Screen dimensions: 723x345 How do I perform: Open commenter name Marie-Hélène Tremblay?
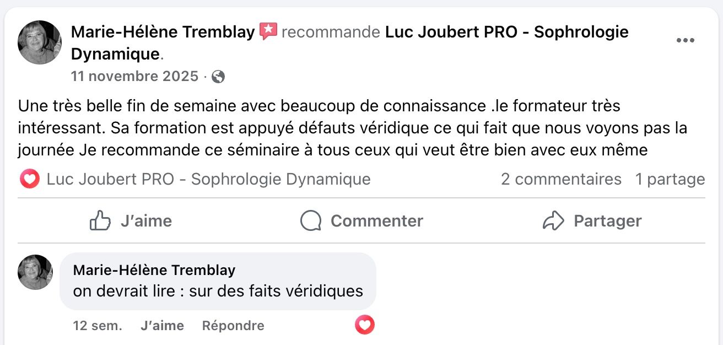tap(154, 270)
